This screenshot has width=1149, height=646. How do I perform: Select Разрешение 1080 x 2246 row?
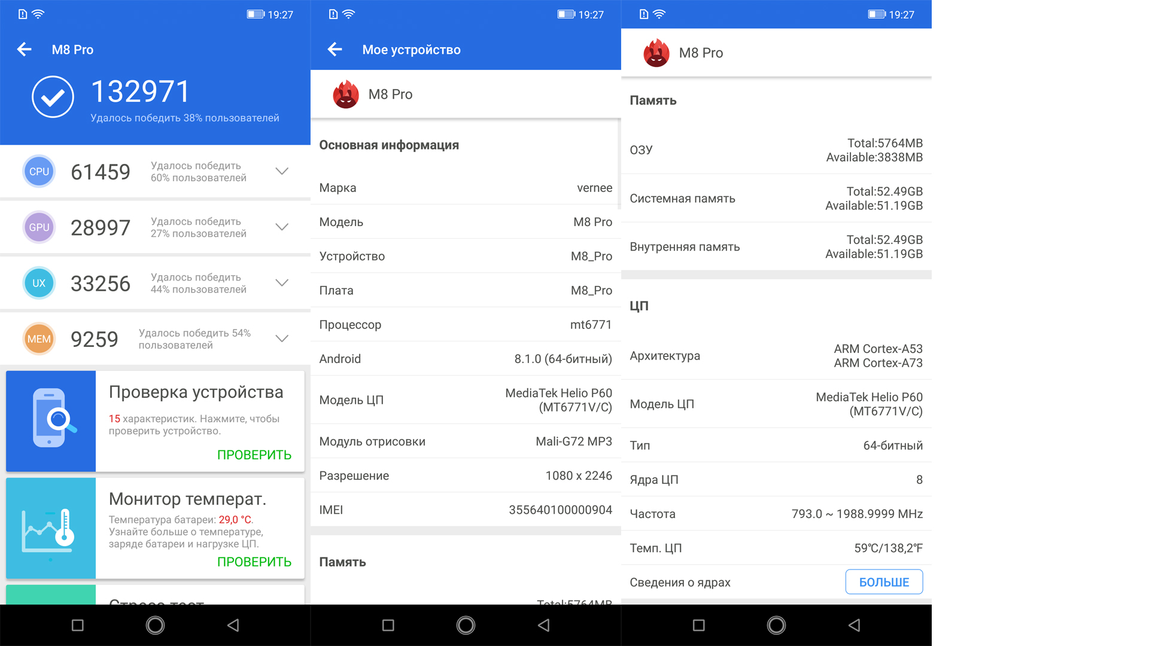(466, 476)
